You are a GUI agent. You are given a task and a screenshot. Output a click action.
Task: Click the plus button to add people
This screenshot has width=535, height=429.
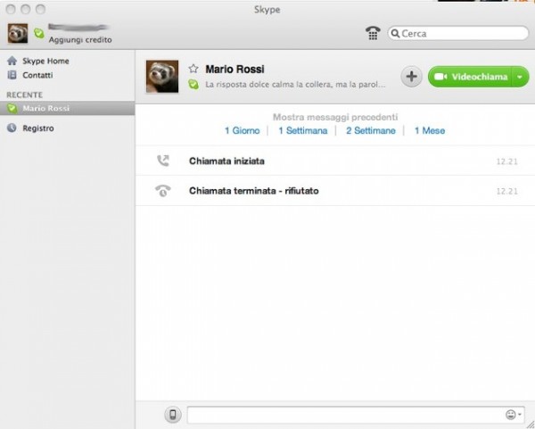411,77
